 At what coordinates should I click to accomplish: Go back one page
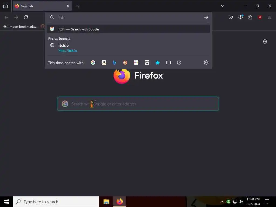[6, 17]
